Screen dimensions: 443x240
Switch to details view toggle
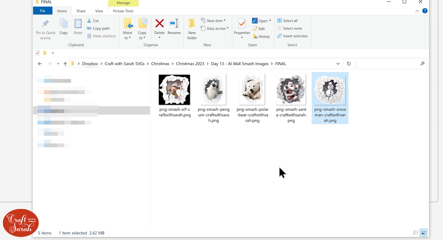pos(416,233)
